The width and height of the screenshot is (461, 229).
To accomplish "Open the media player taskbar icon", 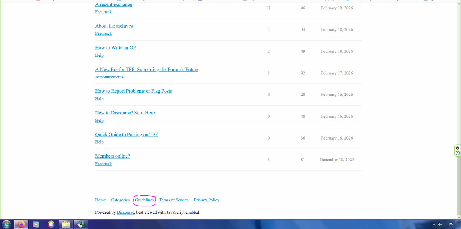I will 36,224.
